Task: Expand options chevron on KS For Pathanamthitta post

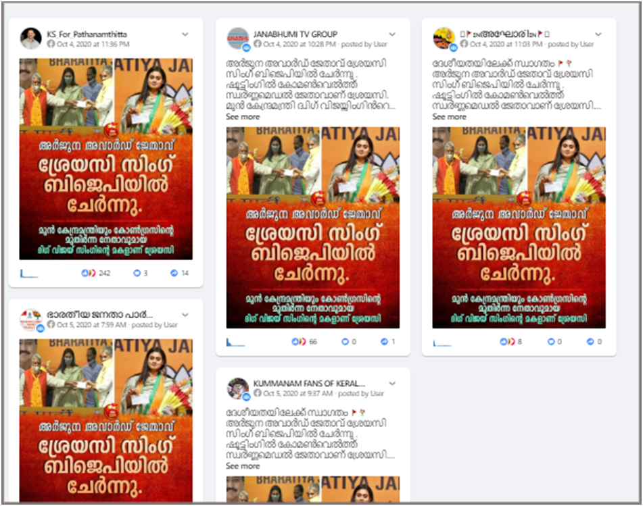Action: click(185, 34)
